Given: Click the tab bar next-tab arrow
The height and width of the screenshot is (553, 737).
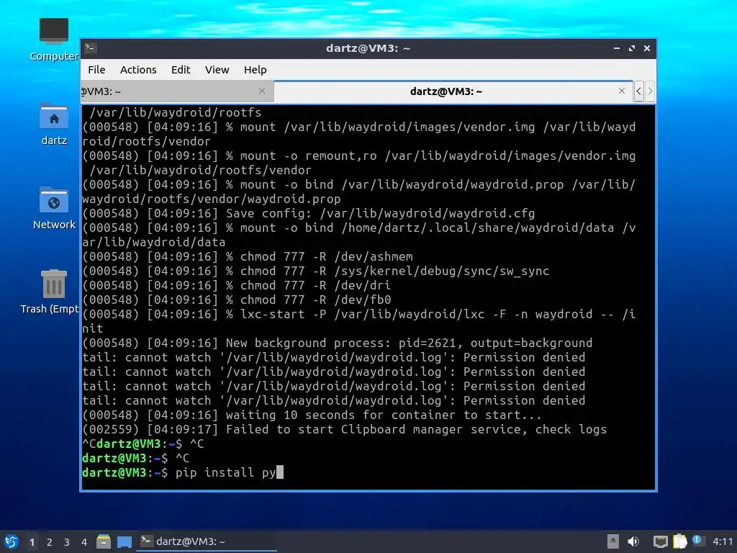Looking at the screenshot, I should tap(650, 91).
